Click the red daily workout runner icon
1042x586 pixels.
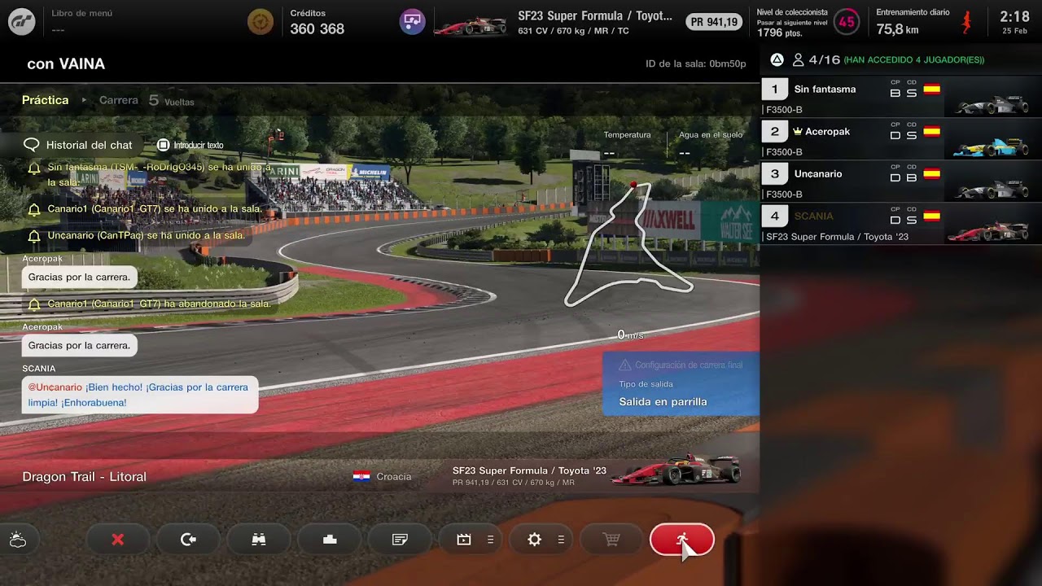[x=966, y=22]
